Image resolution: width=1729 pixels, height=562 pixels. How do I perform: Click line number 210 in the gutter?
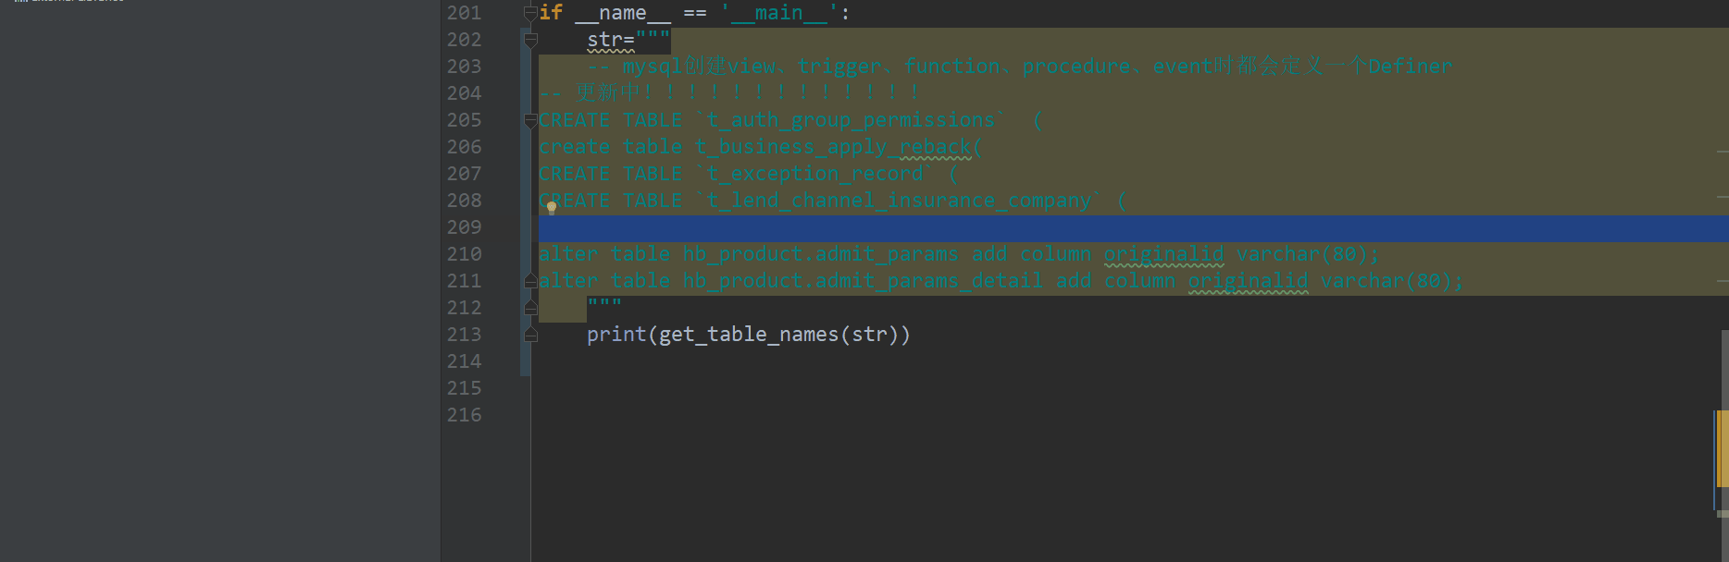464,254
